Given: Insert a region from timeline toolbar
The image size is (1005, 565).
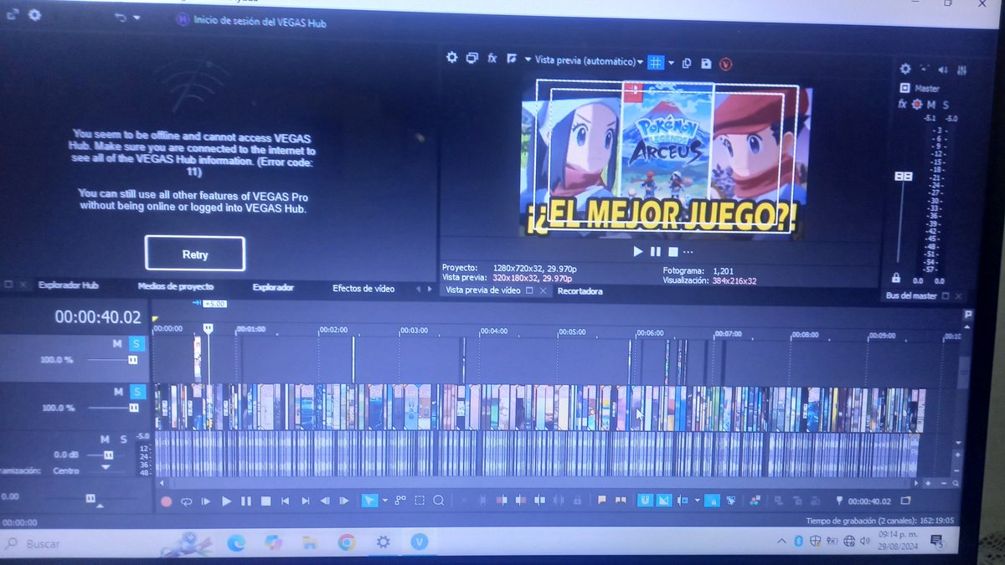Looking at the screenshot, I should coord(621,501).
